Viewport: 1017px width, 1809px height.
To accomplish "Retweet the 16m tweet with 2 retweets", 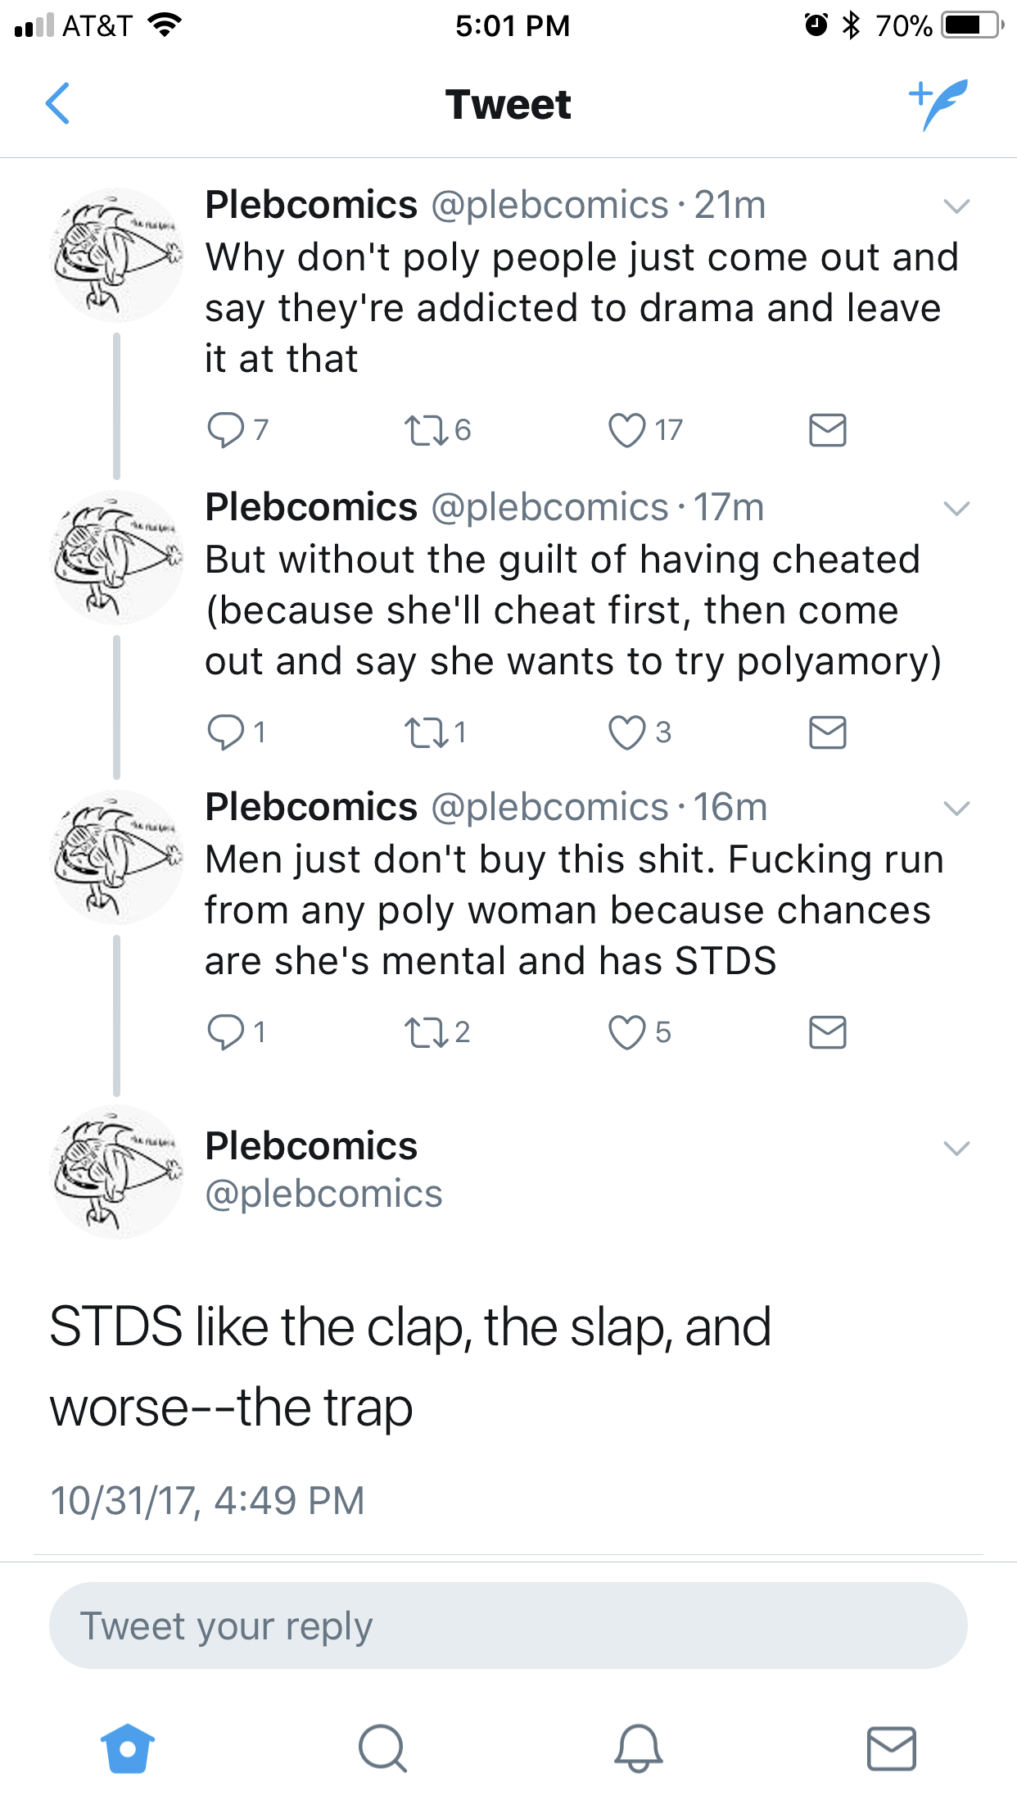I will (x=426, y=1032).
